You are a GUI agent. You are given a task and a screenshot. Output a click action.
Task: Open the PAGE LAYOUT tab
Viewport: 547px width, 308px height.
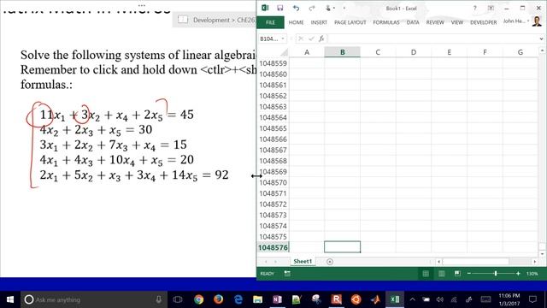pyautogui.click(x=350, y=22)
